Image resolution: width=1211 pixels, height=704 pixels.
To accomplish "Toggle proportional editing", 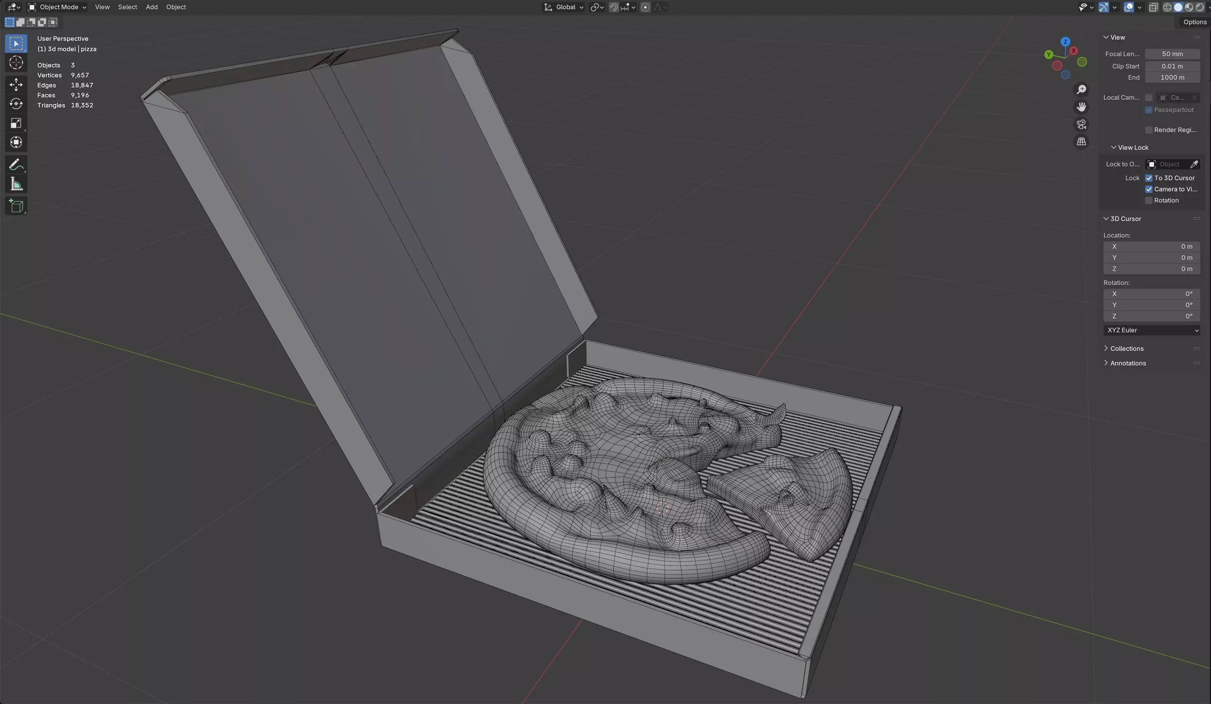I will 645,7.
